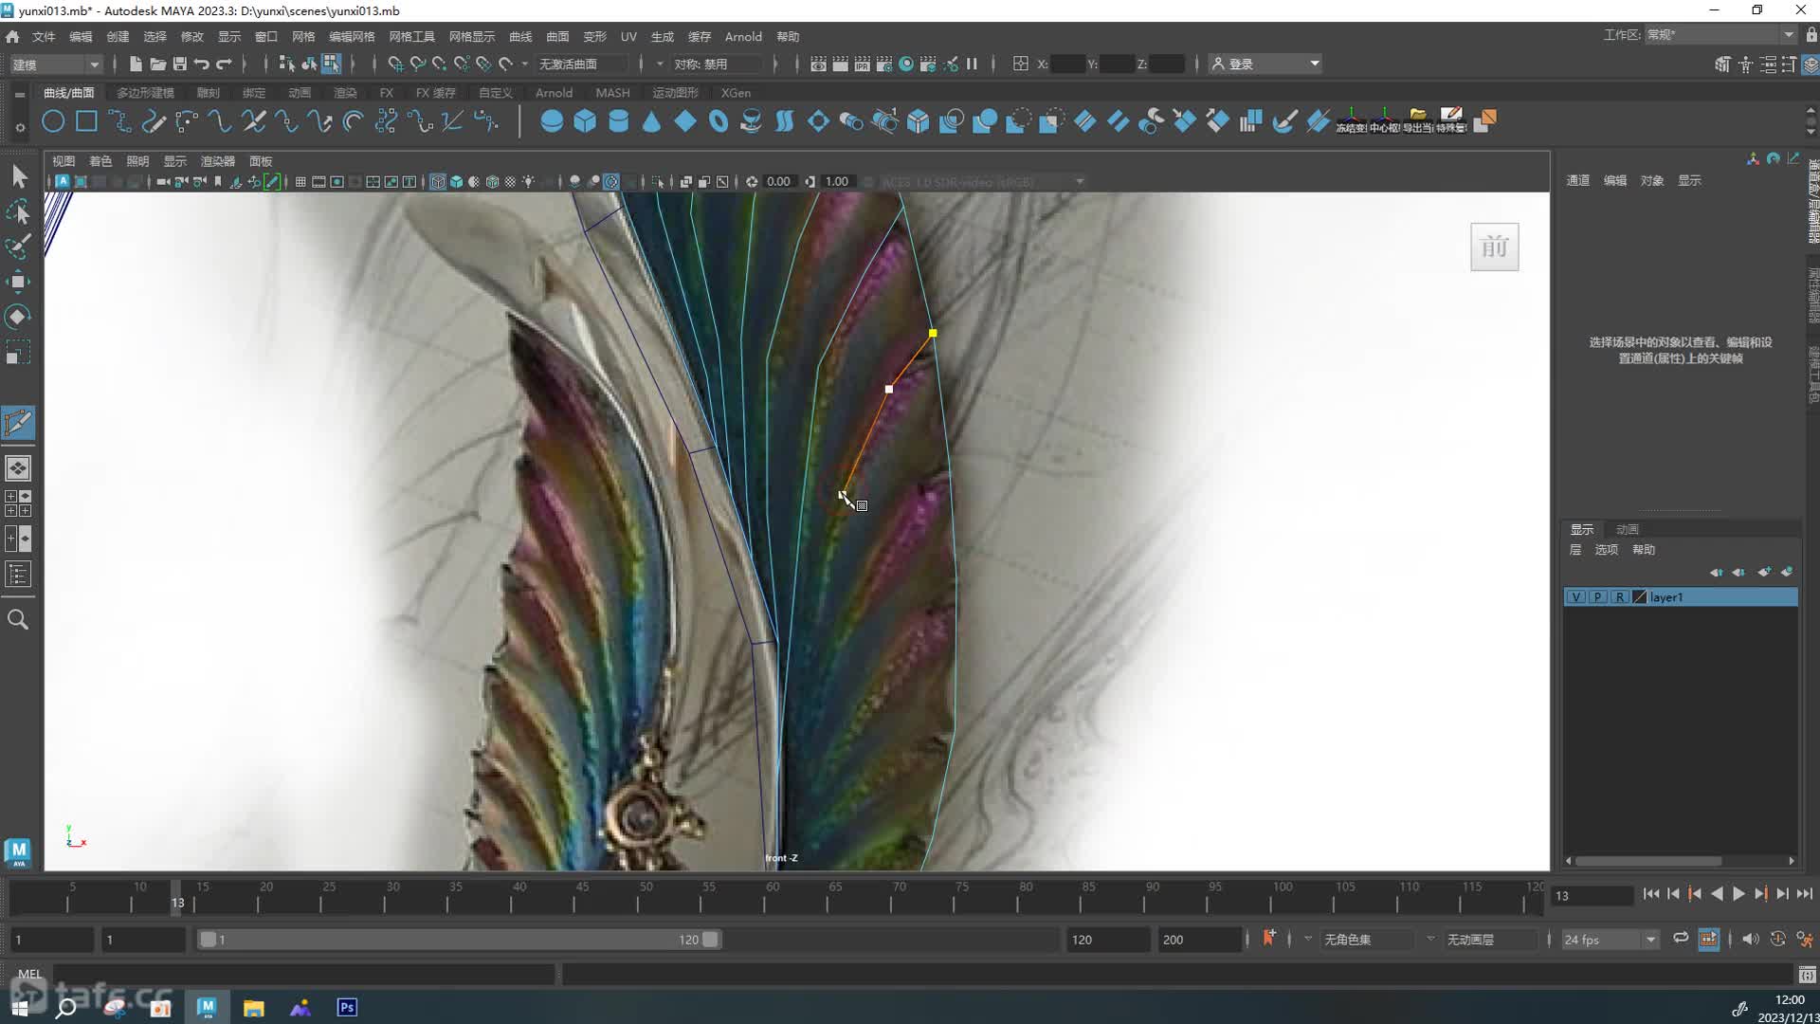This screenshot has height=1024, width=1820.
Task: Create a NURBS sphere from the shelf
Action: point(552,121)
